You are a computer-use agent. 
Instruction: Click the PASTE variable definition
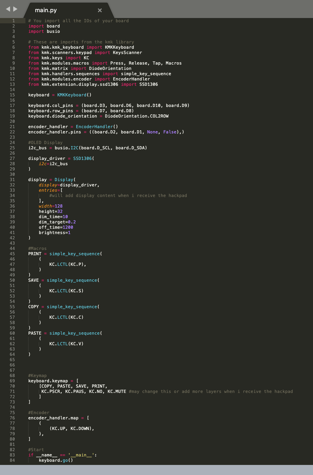(35, 333)
